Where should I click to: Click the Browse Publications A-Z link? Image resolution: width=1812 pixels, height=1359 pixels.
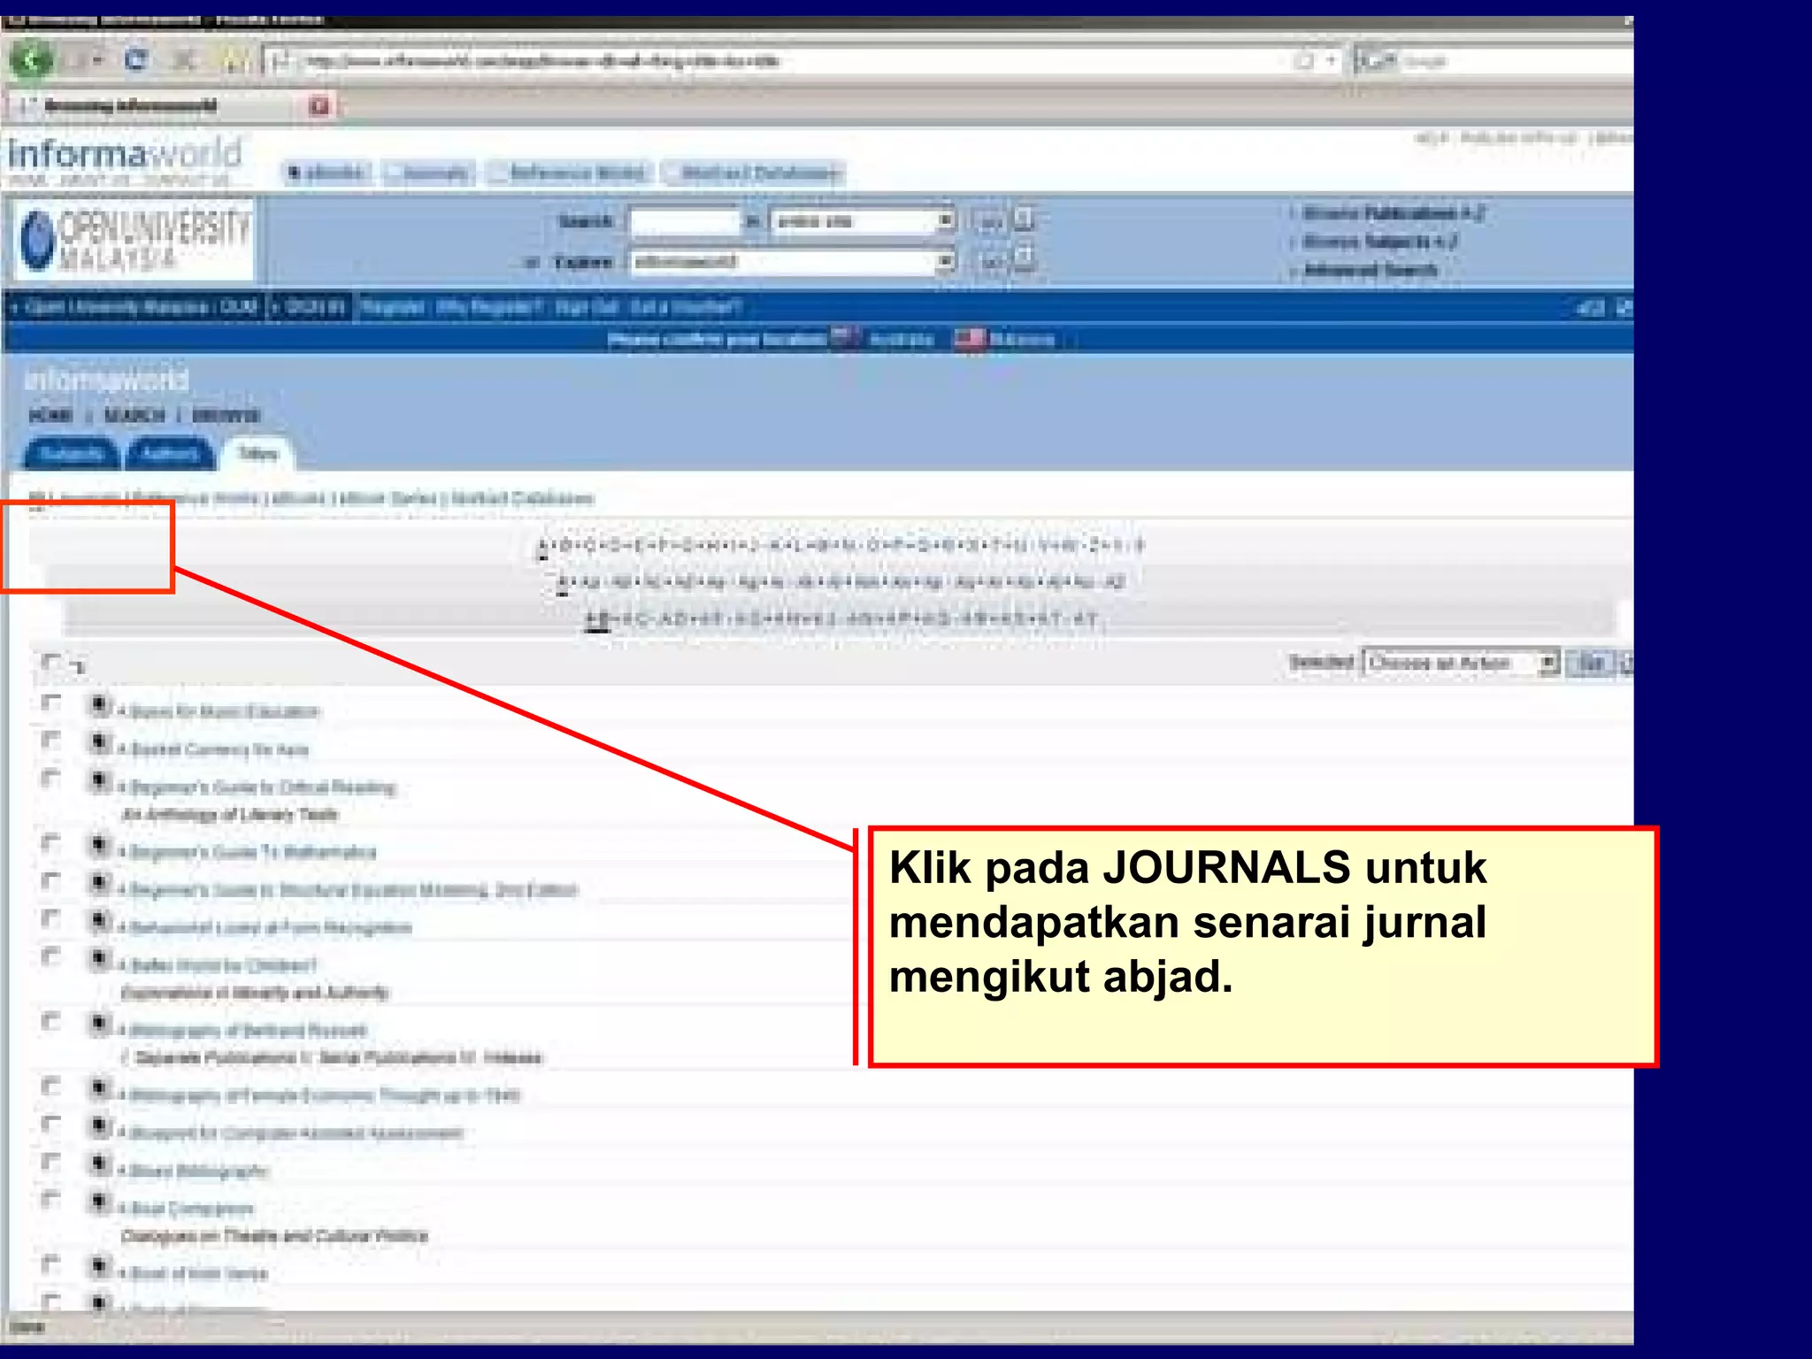coord(1393,213)
